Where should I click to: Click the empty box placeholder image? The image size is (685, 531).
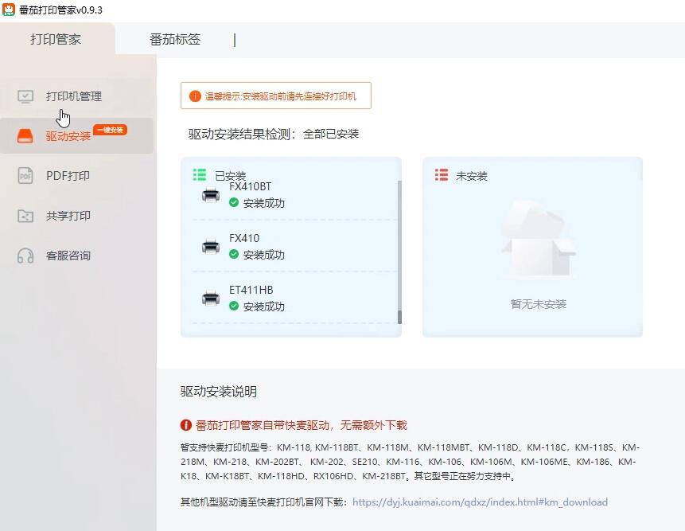tap(538, 240)
